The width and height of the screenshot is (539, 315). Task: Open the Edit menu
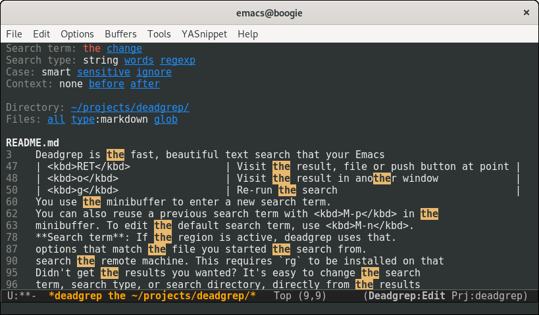[41, 34]
